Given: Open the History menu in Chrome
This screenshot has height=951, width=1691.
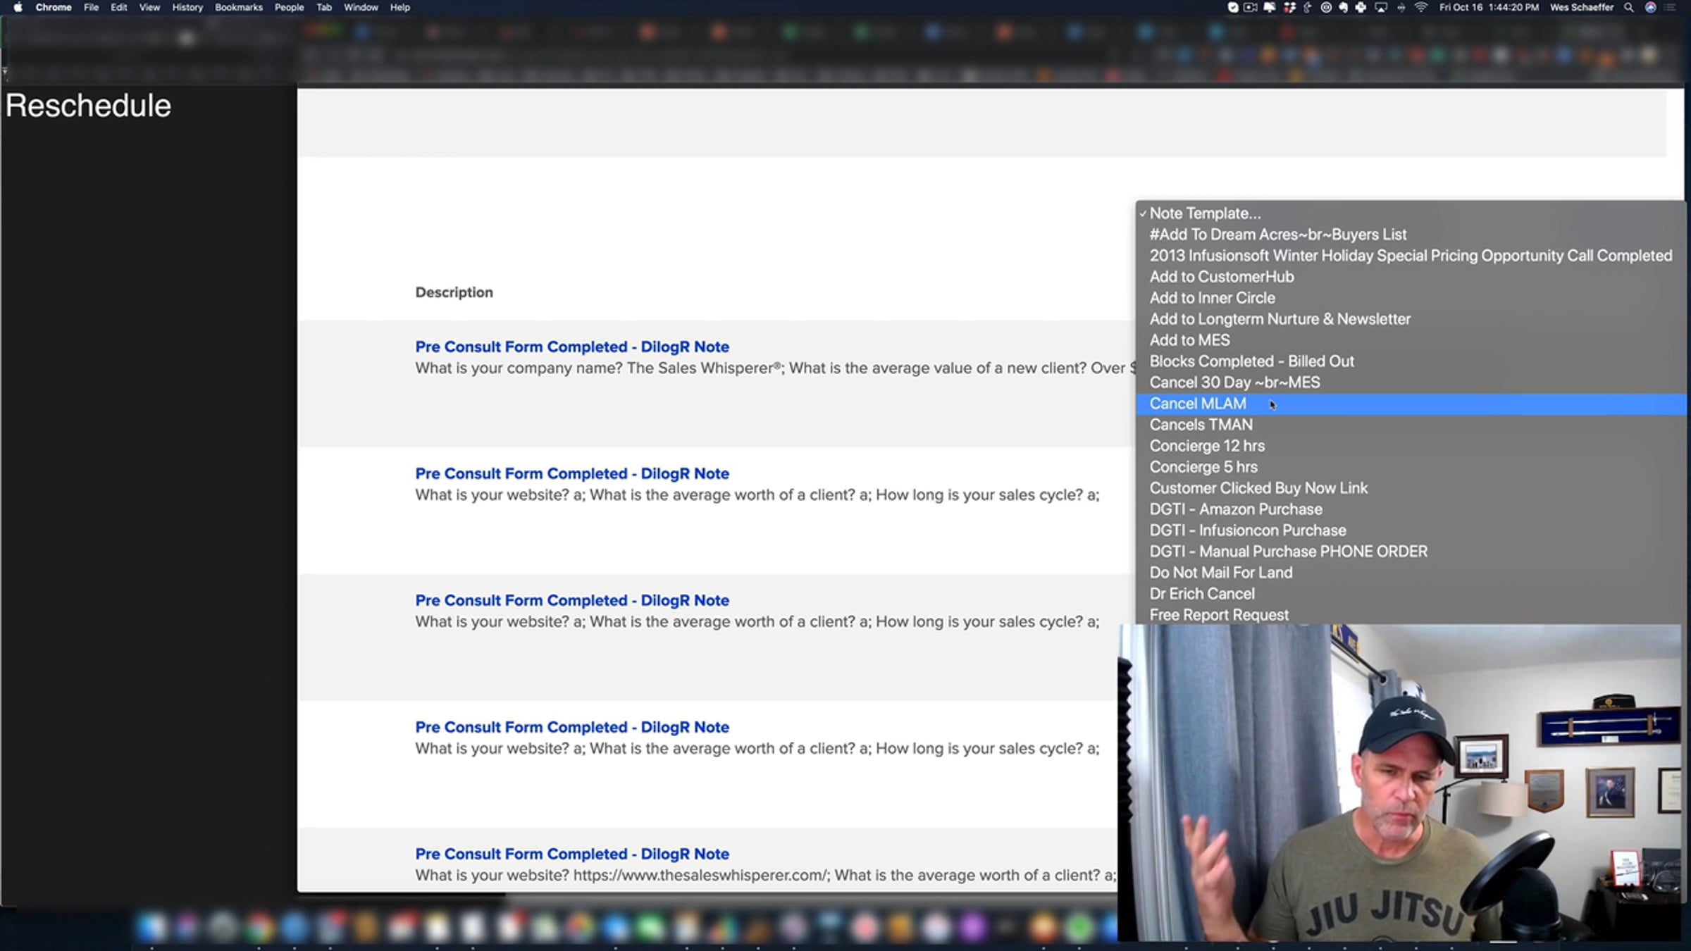Looking at the screenshot, I should tap(187, 7).
